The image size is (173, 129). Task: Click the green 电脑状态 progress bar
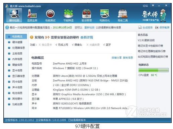(154, 70)
